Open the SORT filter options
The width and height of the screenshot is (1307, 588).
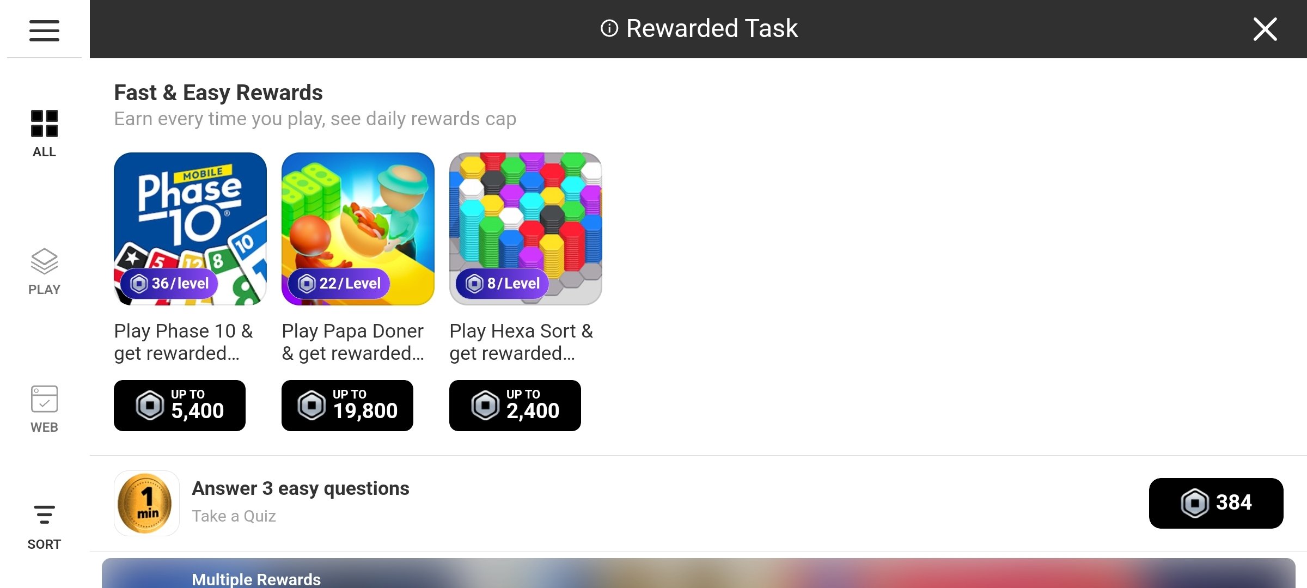[x=44, y=527]
